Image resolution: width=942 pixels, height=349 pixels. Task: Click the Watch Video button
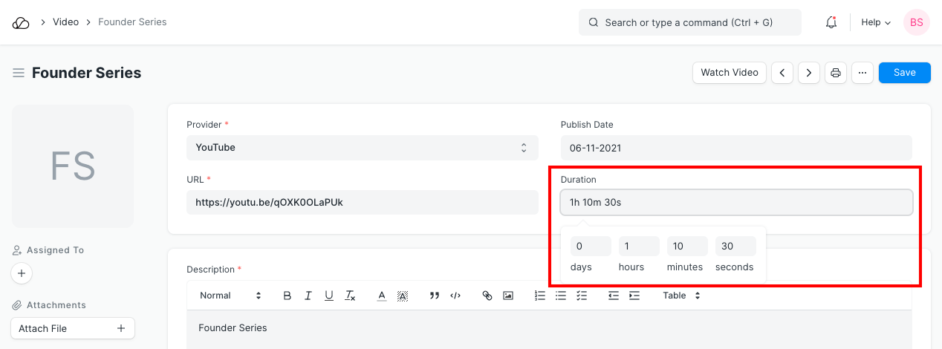click(x=729, y=73)
